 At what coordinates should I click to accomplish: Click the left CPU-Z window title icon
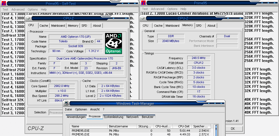point(28,18)
